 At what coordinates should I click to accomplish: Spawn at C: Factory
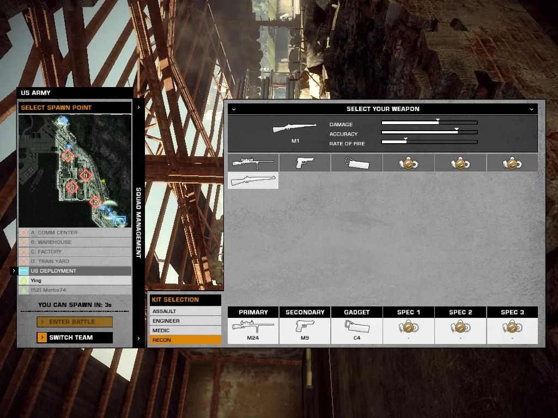(75, 251)
